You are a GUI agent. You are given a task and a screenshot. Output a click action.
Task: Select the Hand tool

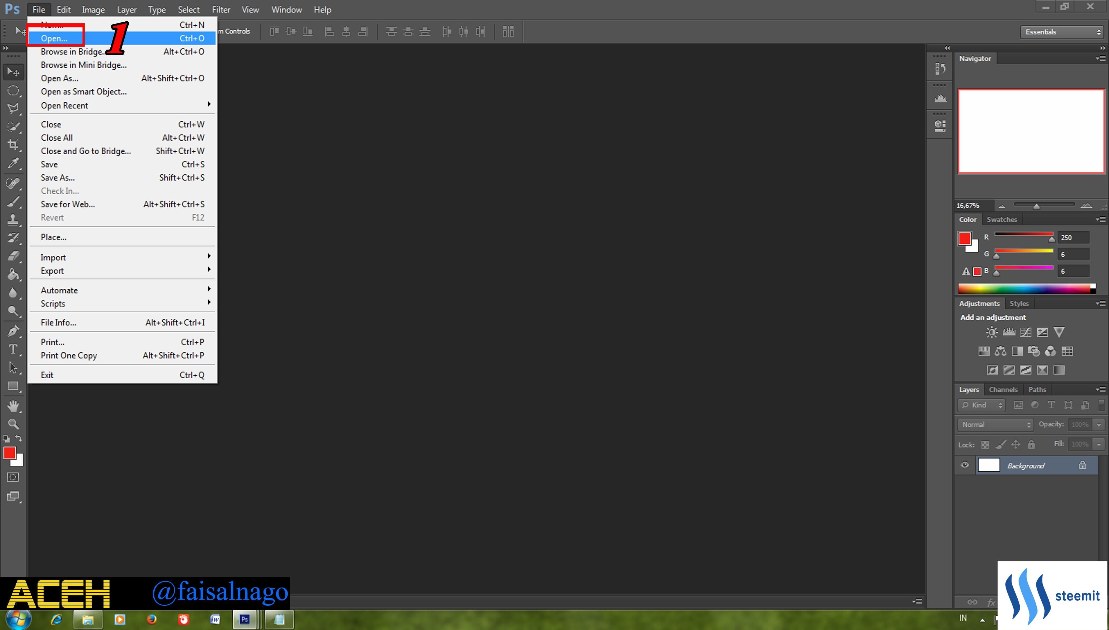(13, 405)
